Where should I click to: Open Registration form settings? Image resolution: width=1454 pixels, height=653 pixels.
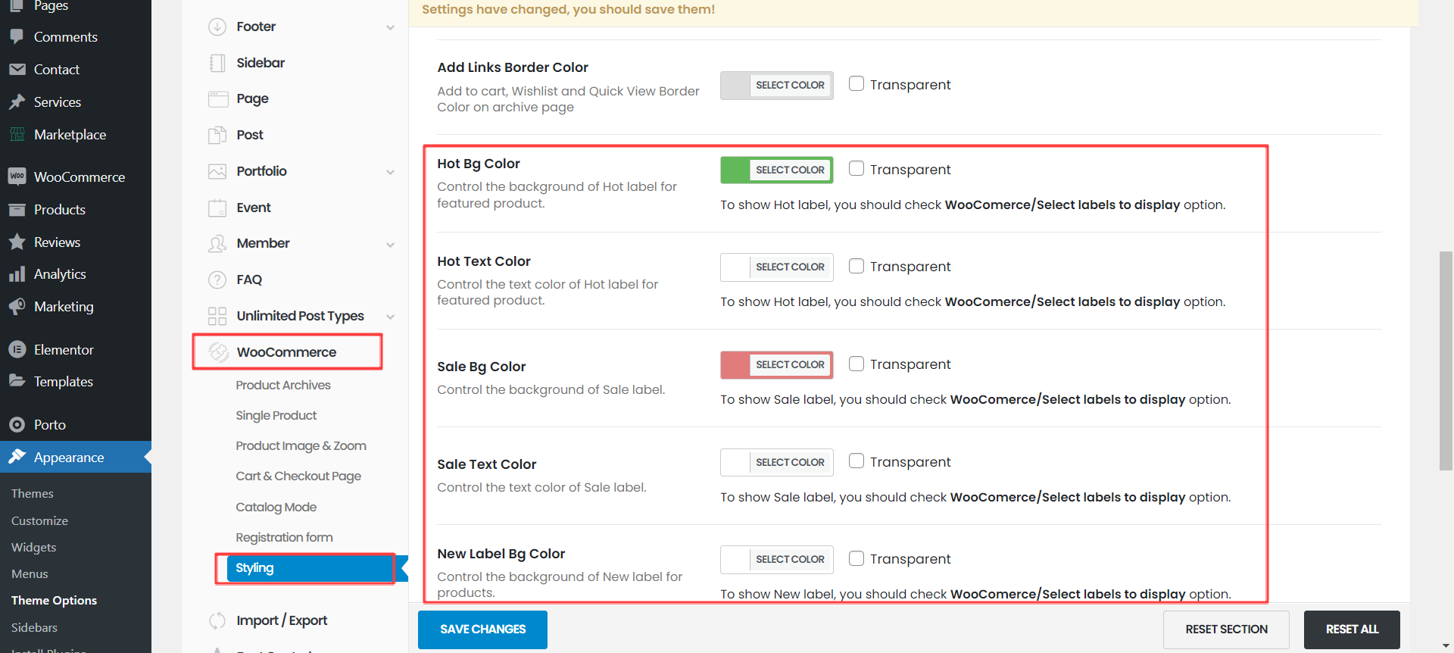click(x=284, y=537)
